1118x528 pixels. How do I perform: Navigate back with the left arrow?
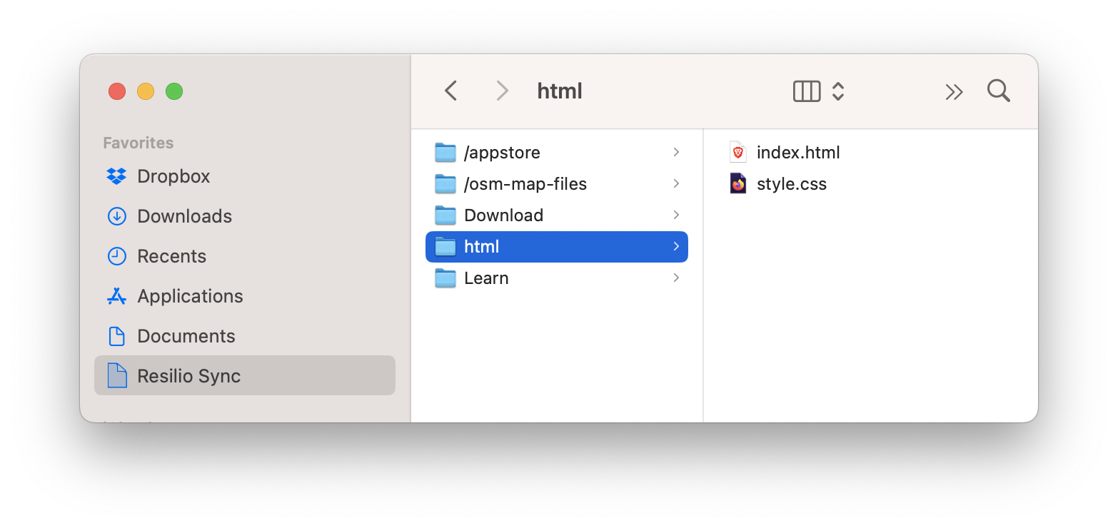tap(450, 91)
